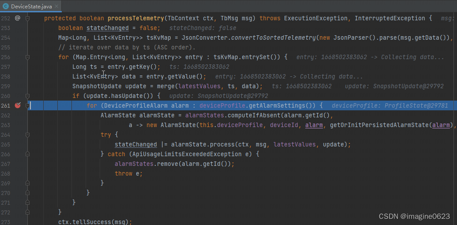The image size is (457, 225).
Task: Collapse the for-loop fold marker on line 256
Action: click(27, 57)
